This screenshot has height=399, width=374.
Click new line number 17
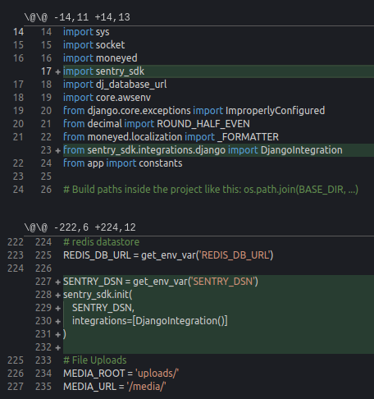[46, 71]
